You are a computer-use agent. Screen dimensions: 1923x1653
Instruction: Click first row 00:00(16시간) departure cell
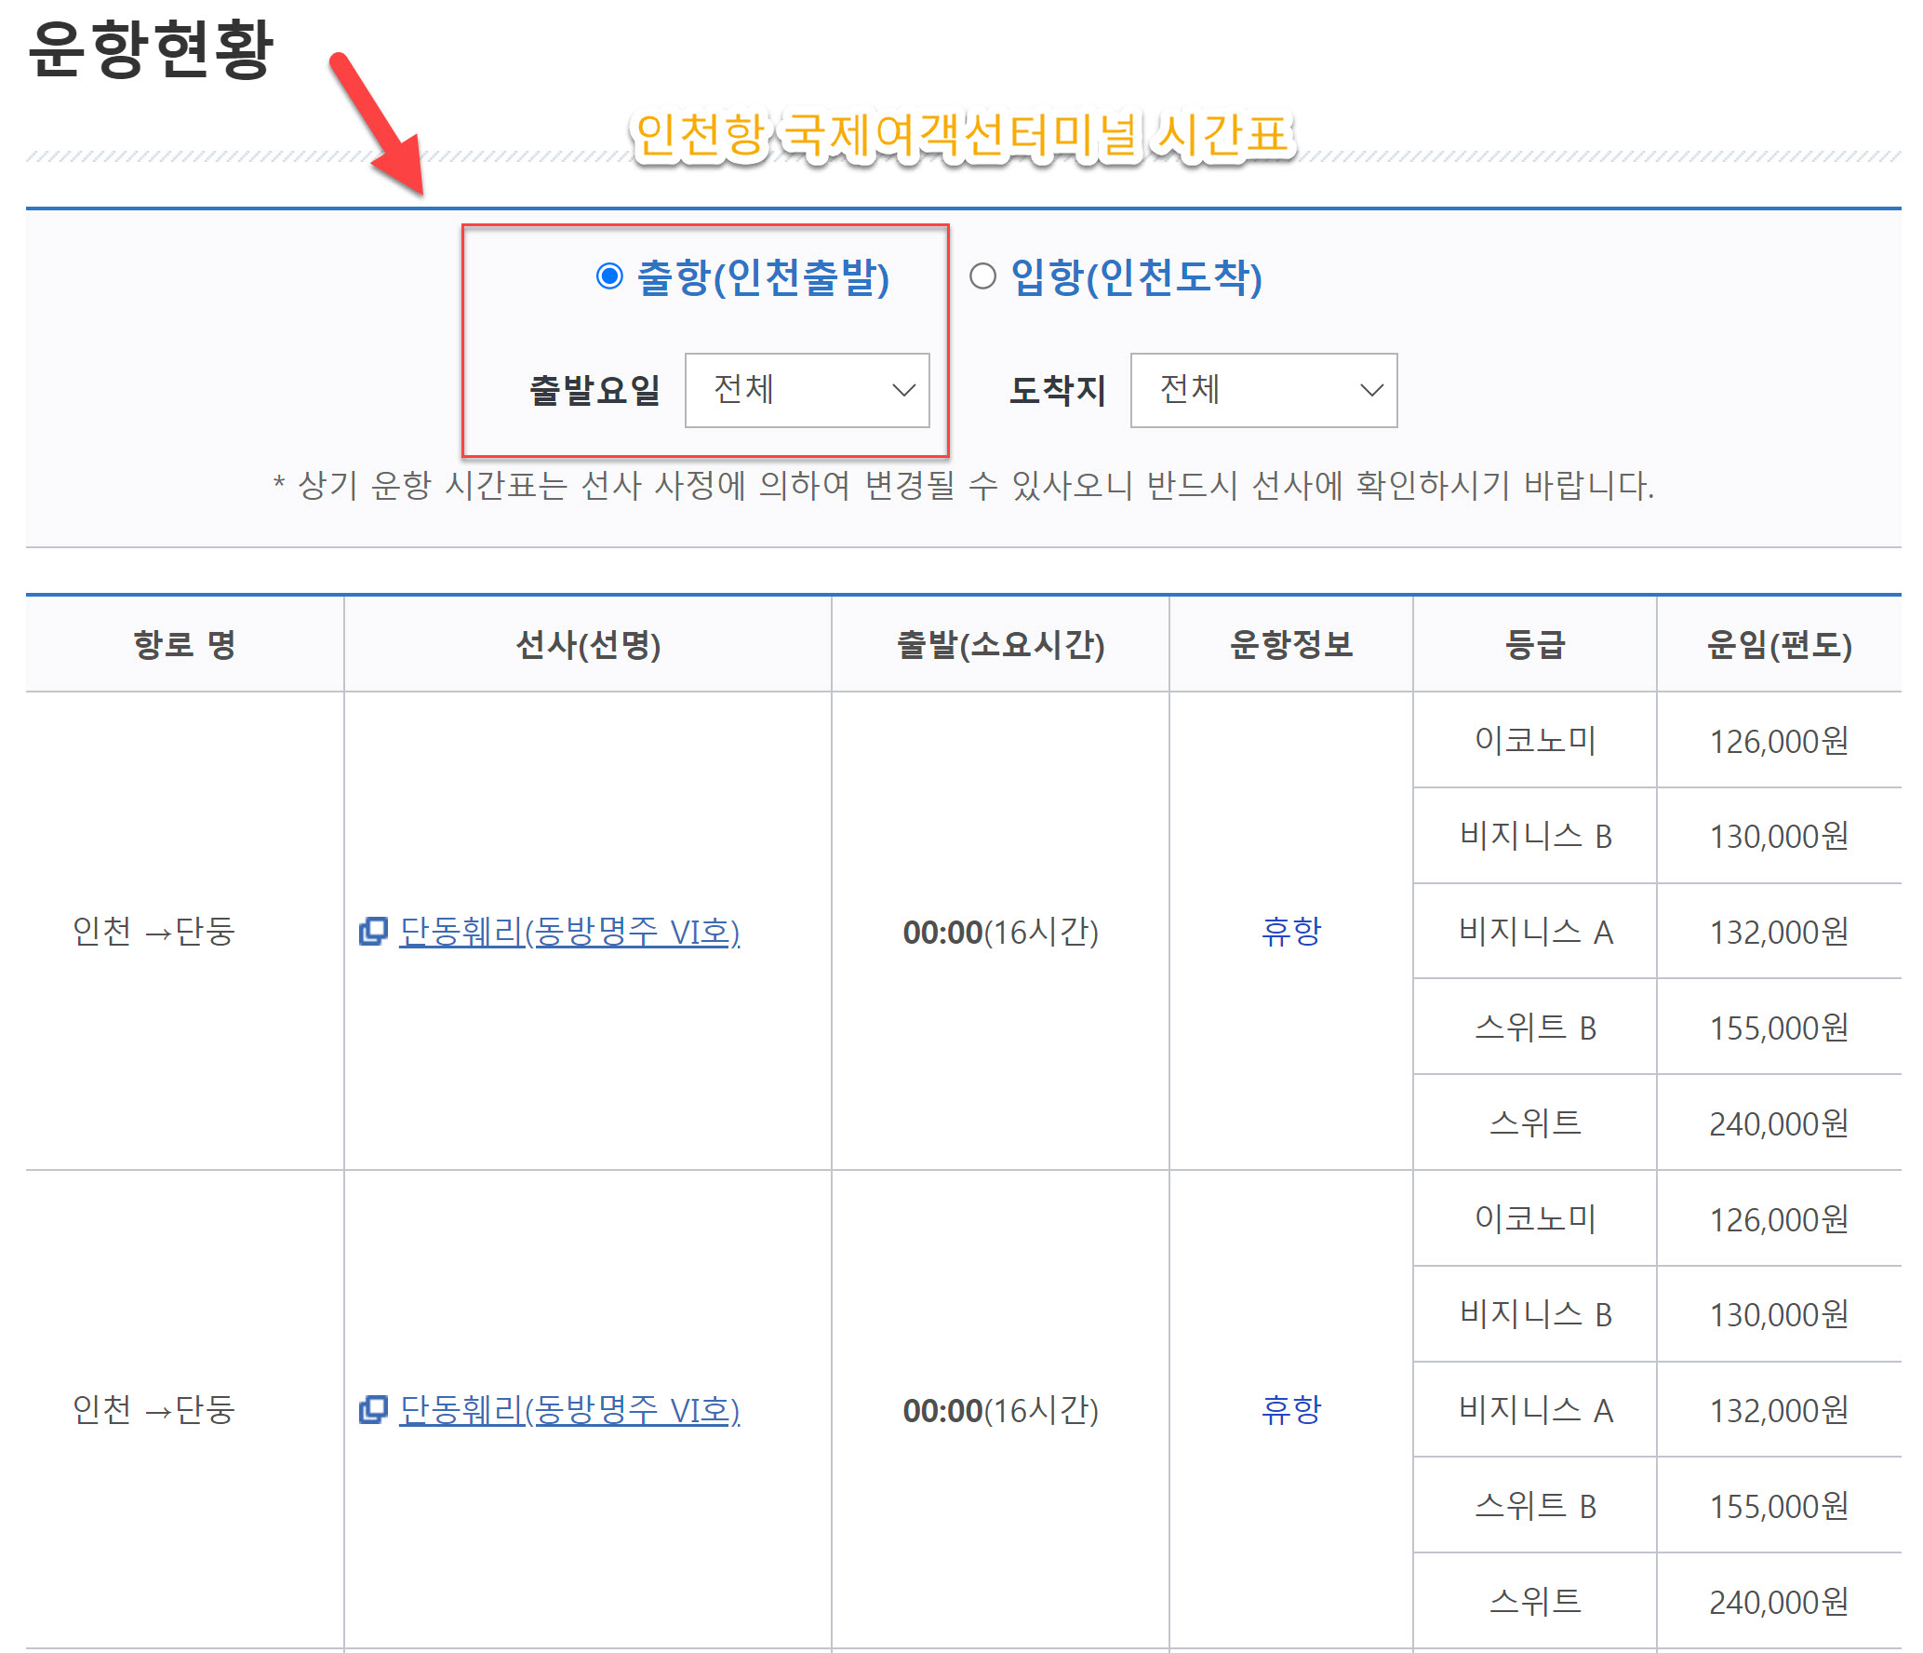coord(1000,932)
